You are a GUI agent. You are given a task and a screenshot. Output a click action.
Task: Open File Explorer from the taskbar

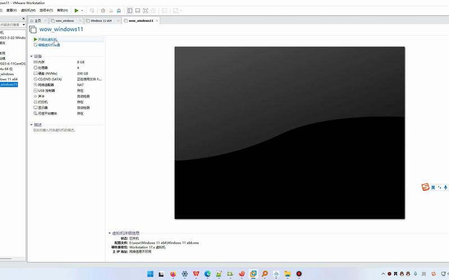tap(287, 274)
